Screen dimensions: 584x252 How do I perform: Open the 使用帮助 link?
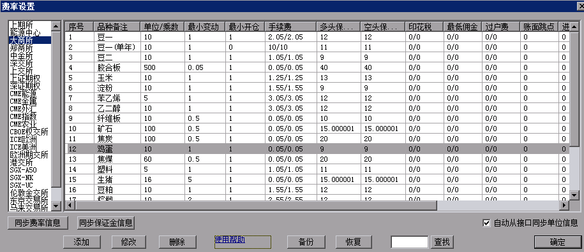(230, 240)
